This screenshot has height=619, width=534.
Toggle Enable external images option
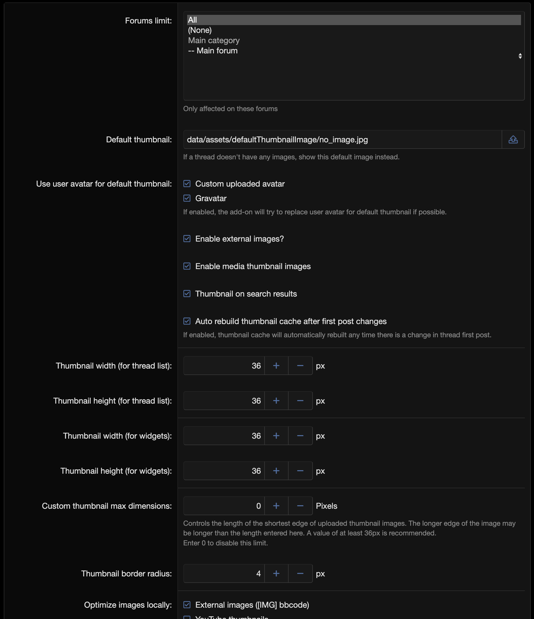[x=187, y=239]
